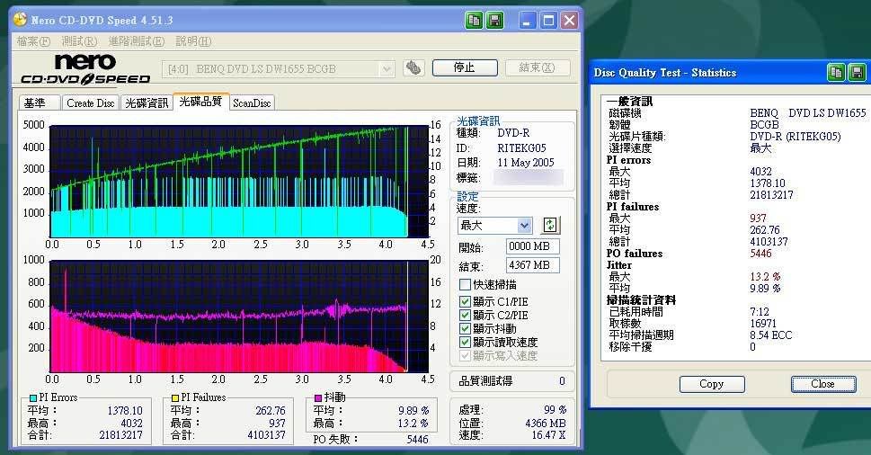This screenshot has height=455, width=871.
Task: Click the PO 失敗 value 5446 in main window
Action: point(417,439)
